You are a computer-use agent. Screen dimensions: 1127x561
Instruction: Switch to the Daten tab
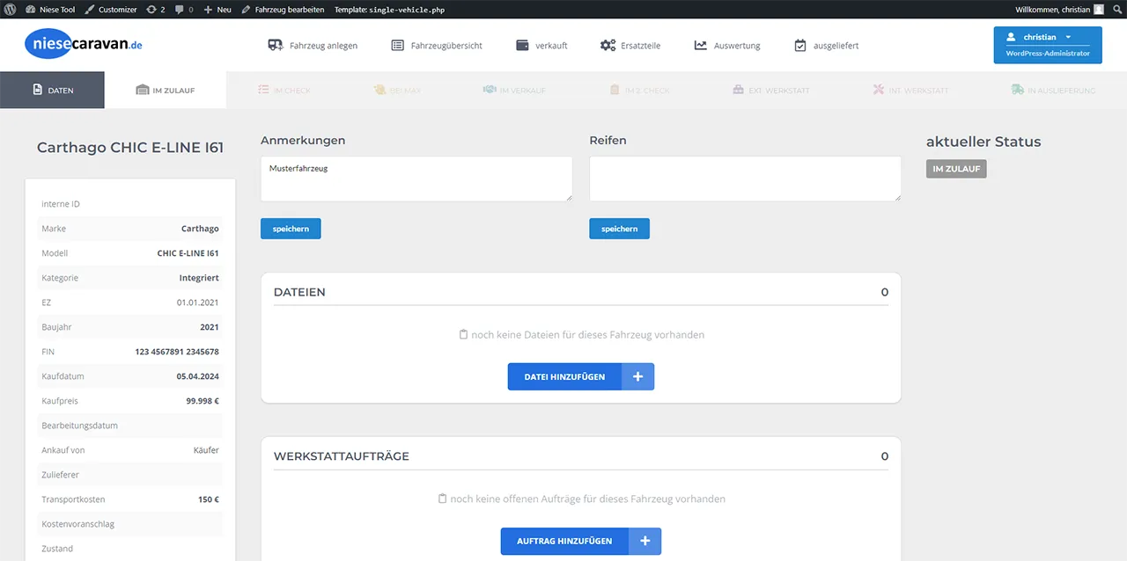click(x=53, y=90)
